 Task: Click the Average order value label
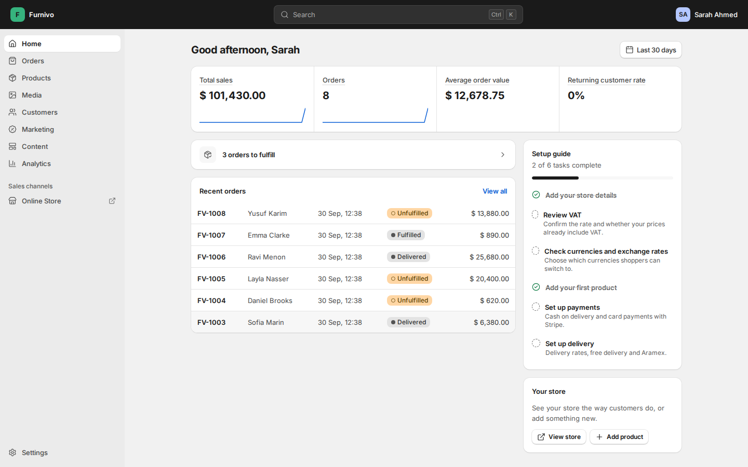pos(477,80)
